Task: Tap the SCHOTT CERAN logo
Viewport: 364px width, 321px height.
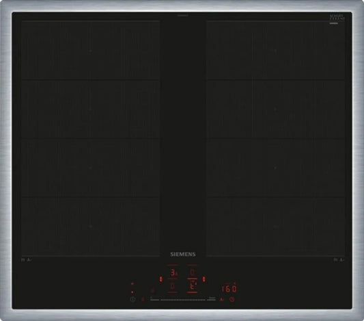Action: click(x=337, y=17)
